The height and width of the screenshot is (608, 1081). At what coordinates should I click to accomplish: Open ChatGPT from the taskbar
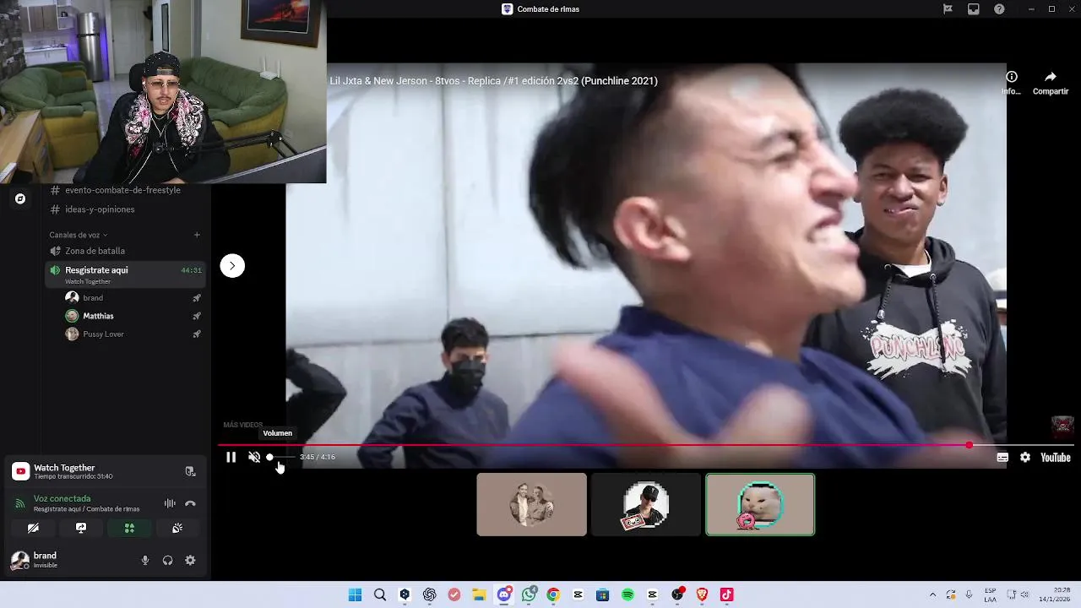429,594
